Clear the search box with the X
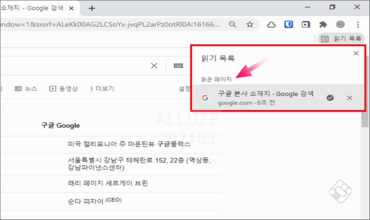Screen dimensions: 370x220 pyautogui.click(x=154, y=65)
